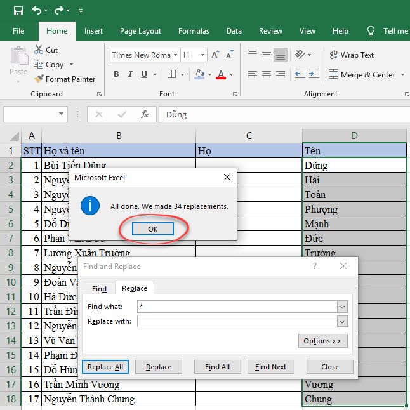410x410 pixels.
Task: Click the Options >> button
Action: [x=322, y=341]
